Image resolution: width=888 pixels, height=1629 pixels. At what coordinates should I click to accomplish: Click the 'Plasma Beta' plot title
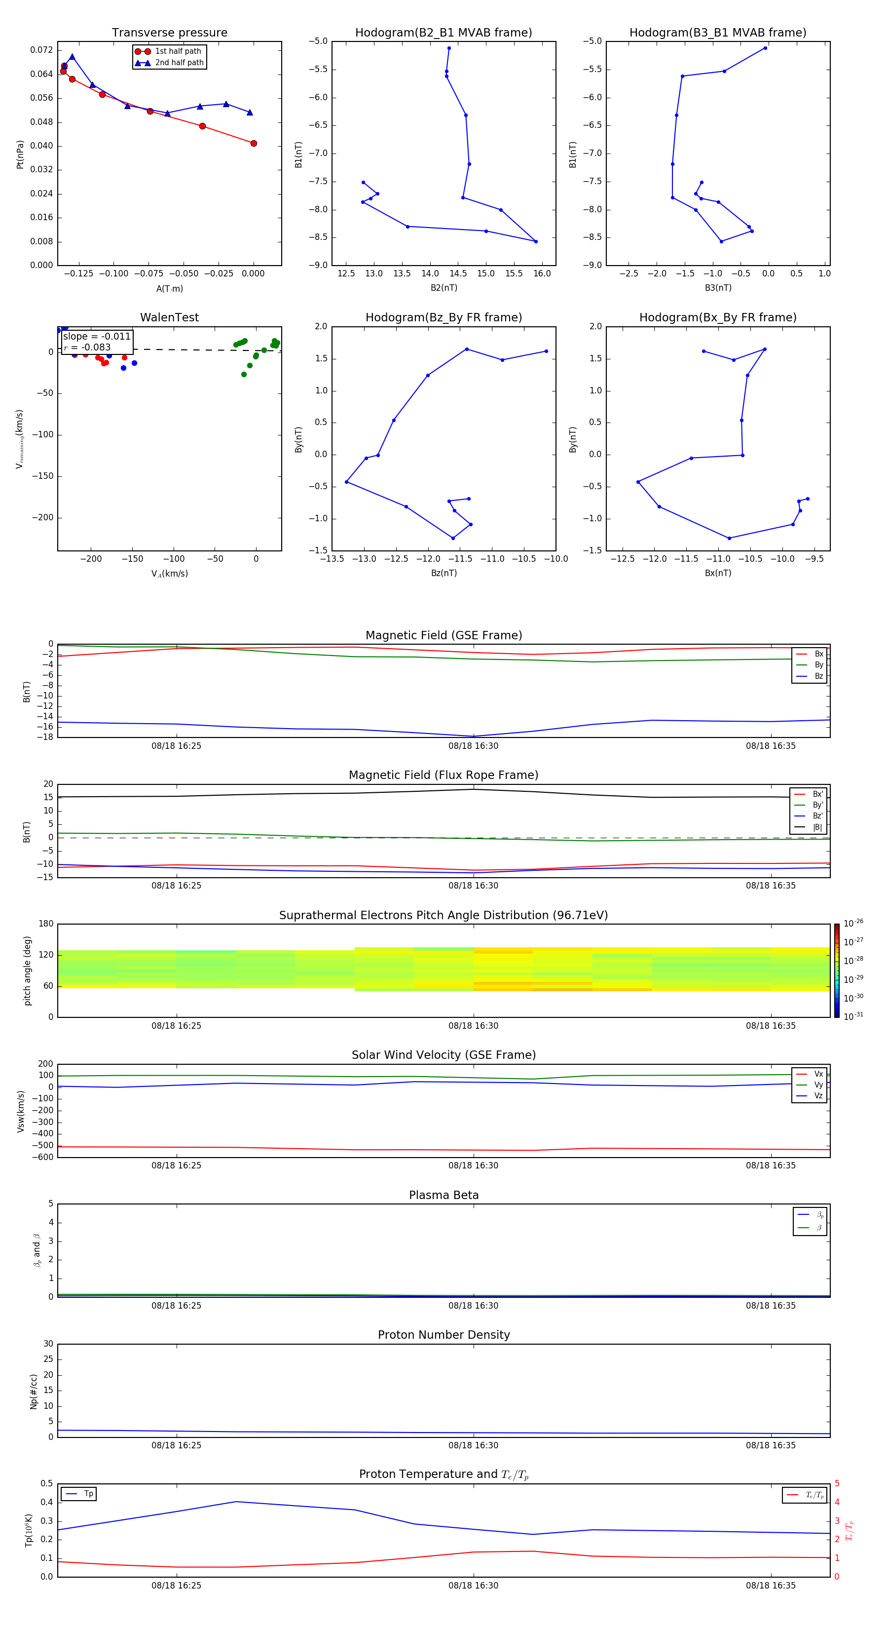point(444,1195)
